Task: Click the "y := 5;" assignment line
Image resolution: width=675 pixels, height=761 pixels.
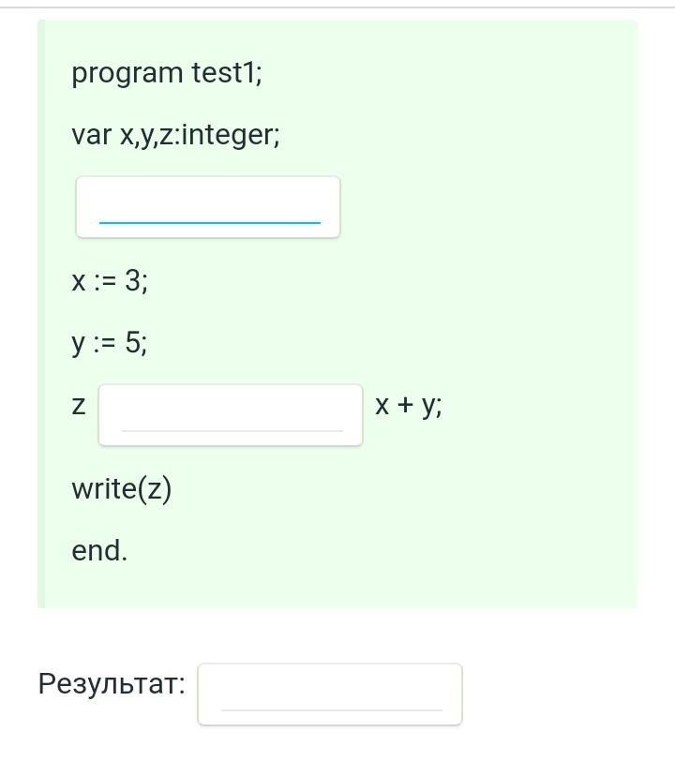Action: click(x=110, y=344)
